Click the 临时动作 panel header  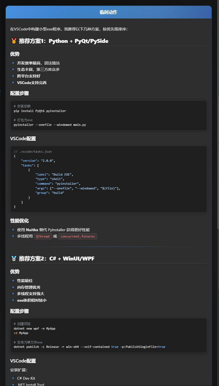click(x=109, y=12)
